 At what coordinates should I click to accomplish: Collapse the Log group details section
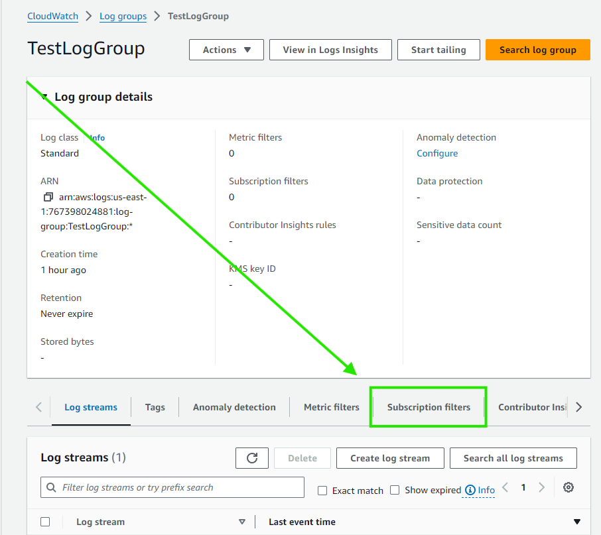pyautogui.click(x=44, y=97)
